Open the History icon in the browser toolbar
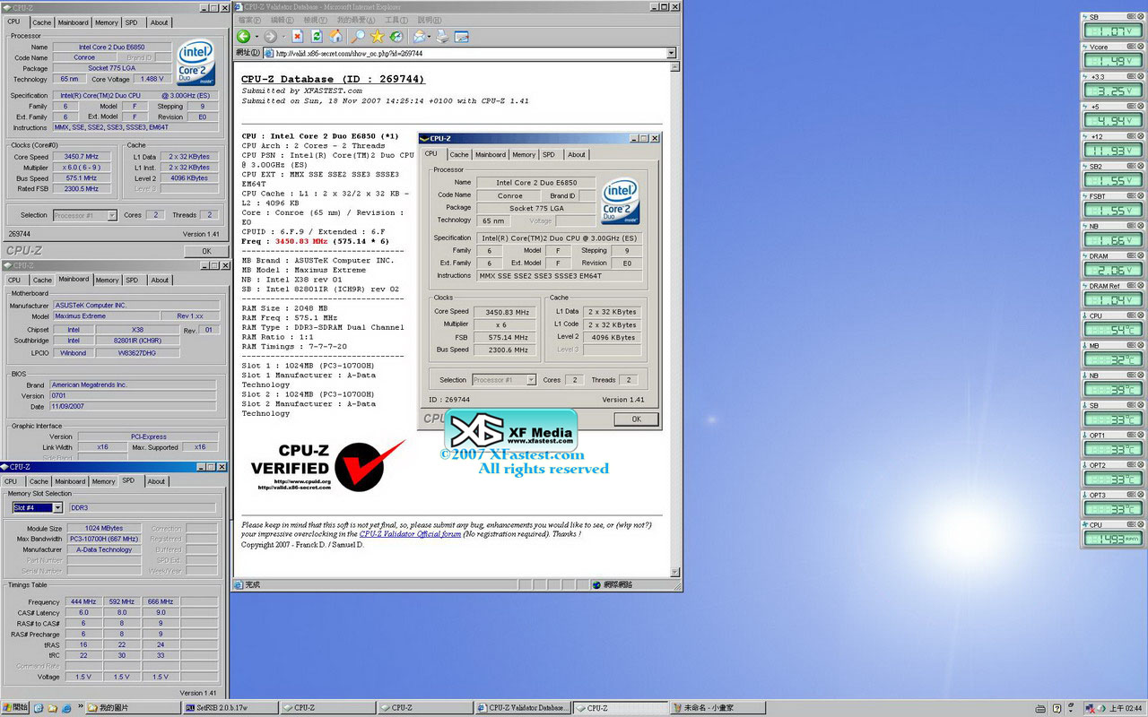The image size is (1148, 717). (x=396, y=37)
